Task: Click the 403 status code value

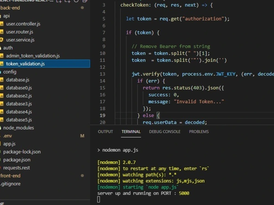Action: click(198, 88)
